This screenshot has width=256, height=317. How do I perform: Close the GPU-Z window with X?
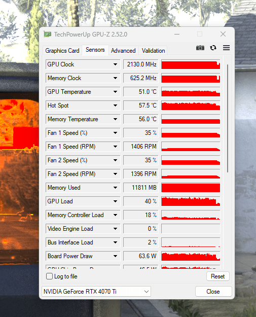(223, 34)
